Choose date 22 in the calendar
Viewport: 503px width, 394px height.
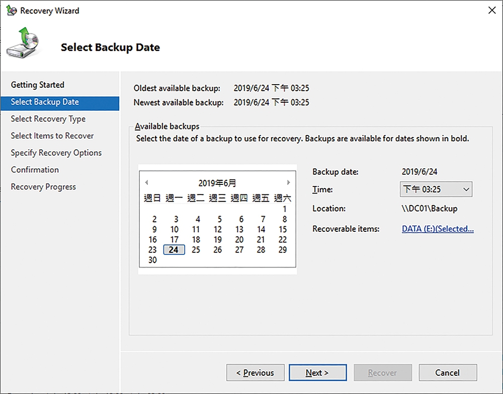tap(283, 240)
